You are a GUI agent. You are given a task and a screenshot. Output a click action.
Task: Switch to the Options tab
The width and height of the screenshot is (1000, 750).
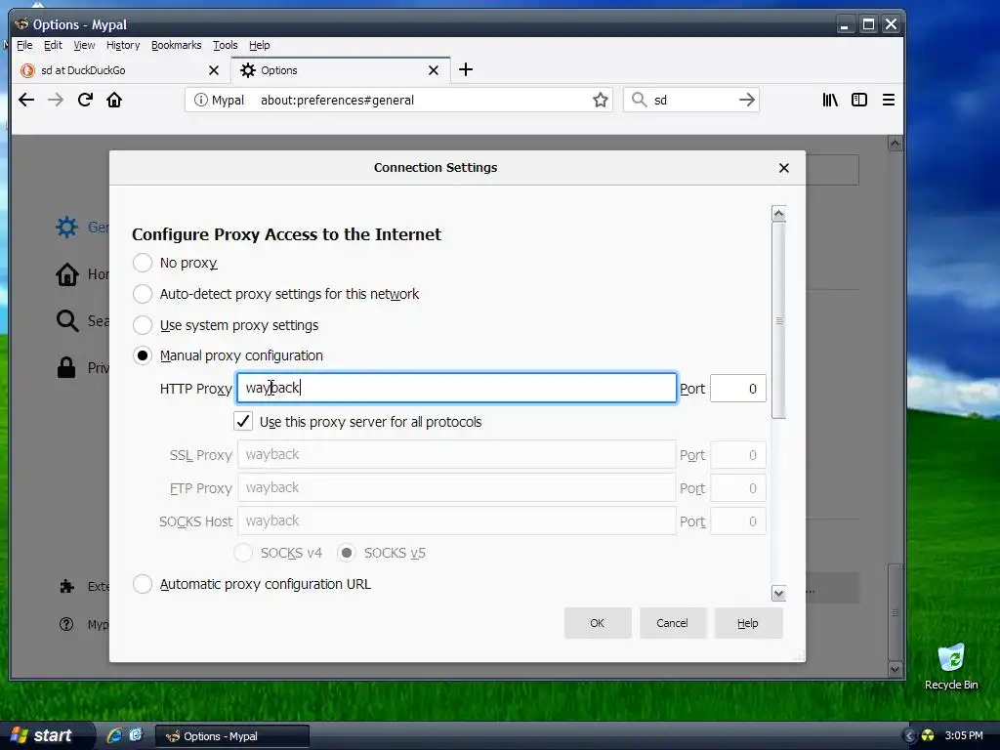point(340,70)
